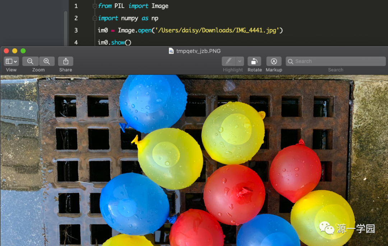Expand the View mode dropdown chevron

point(15,62)
